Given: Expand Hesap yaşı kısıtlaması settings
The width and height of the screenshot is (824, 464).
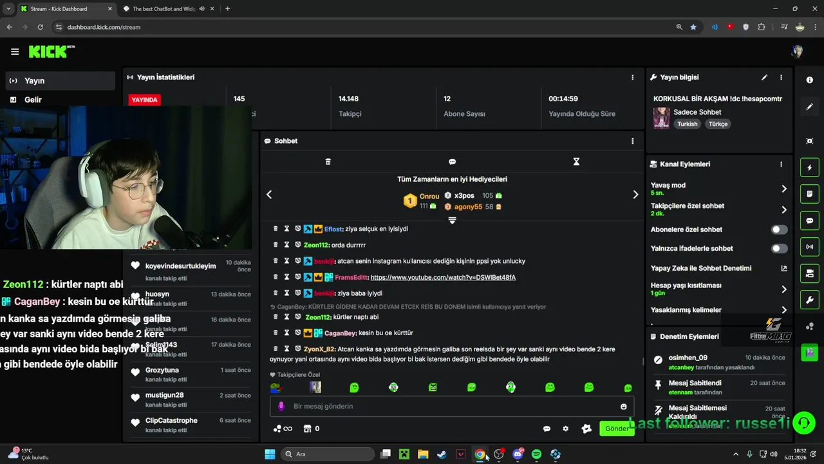Looking at the screenshot, I should point(718,289).
